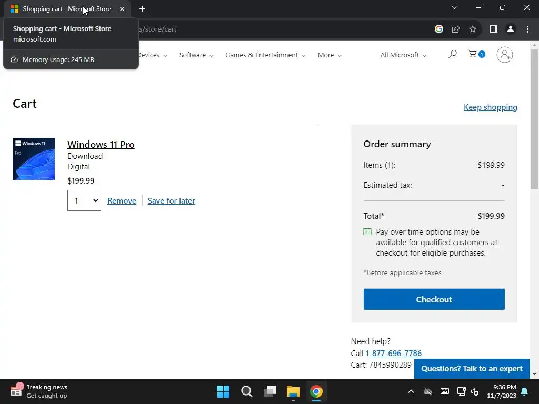
Task: Open a new browser tab
Action: point(142,9)
